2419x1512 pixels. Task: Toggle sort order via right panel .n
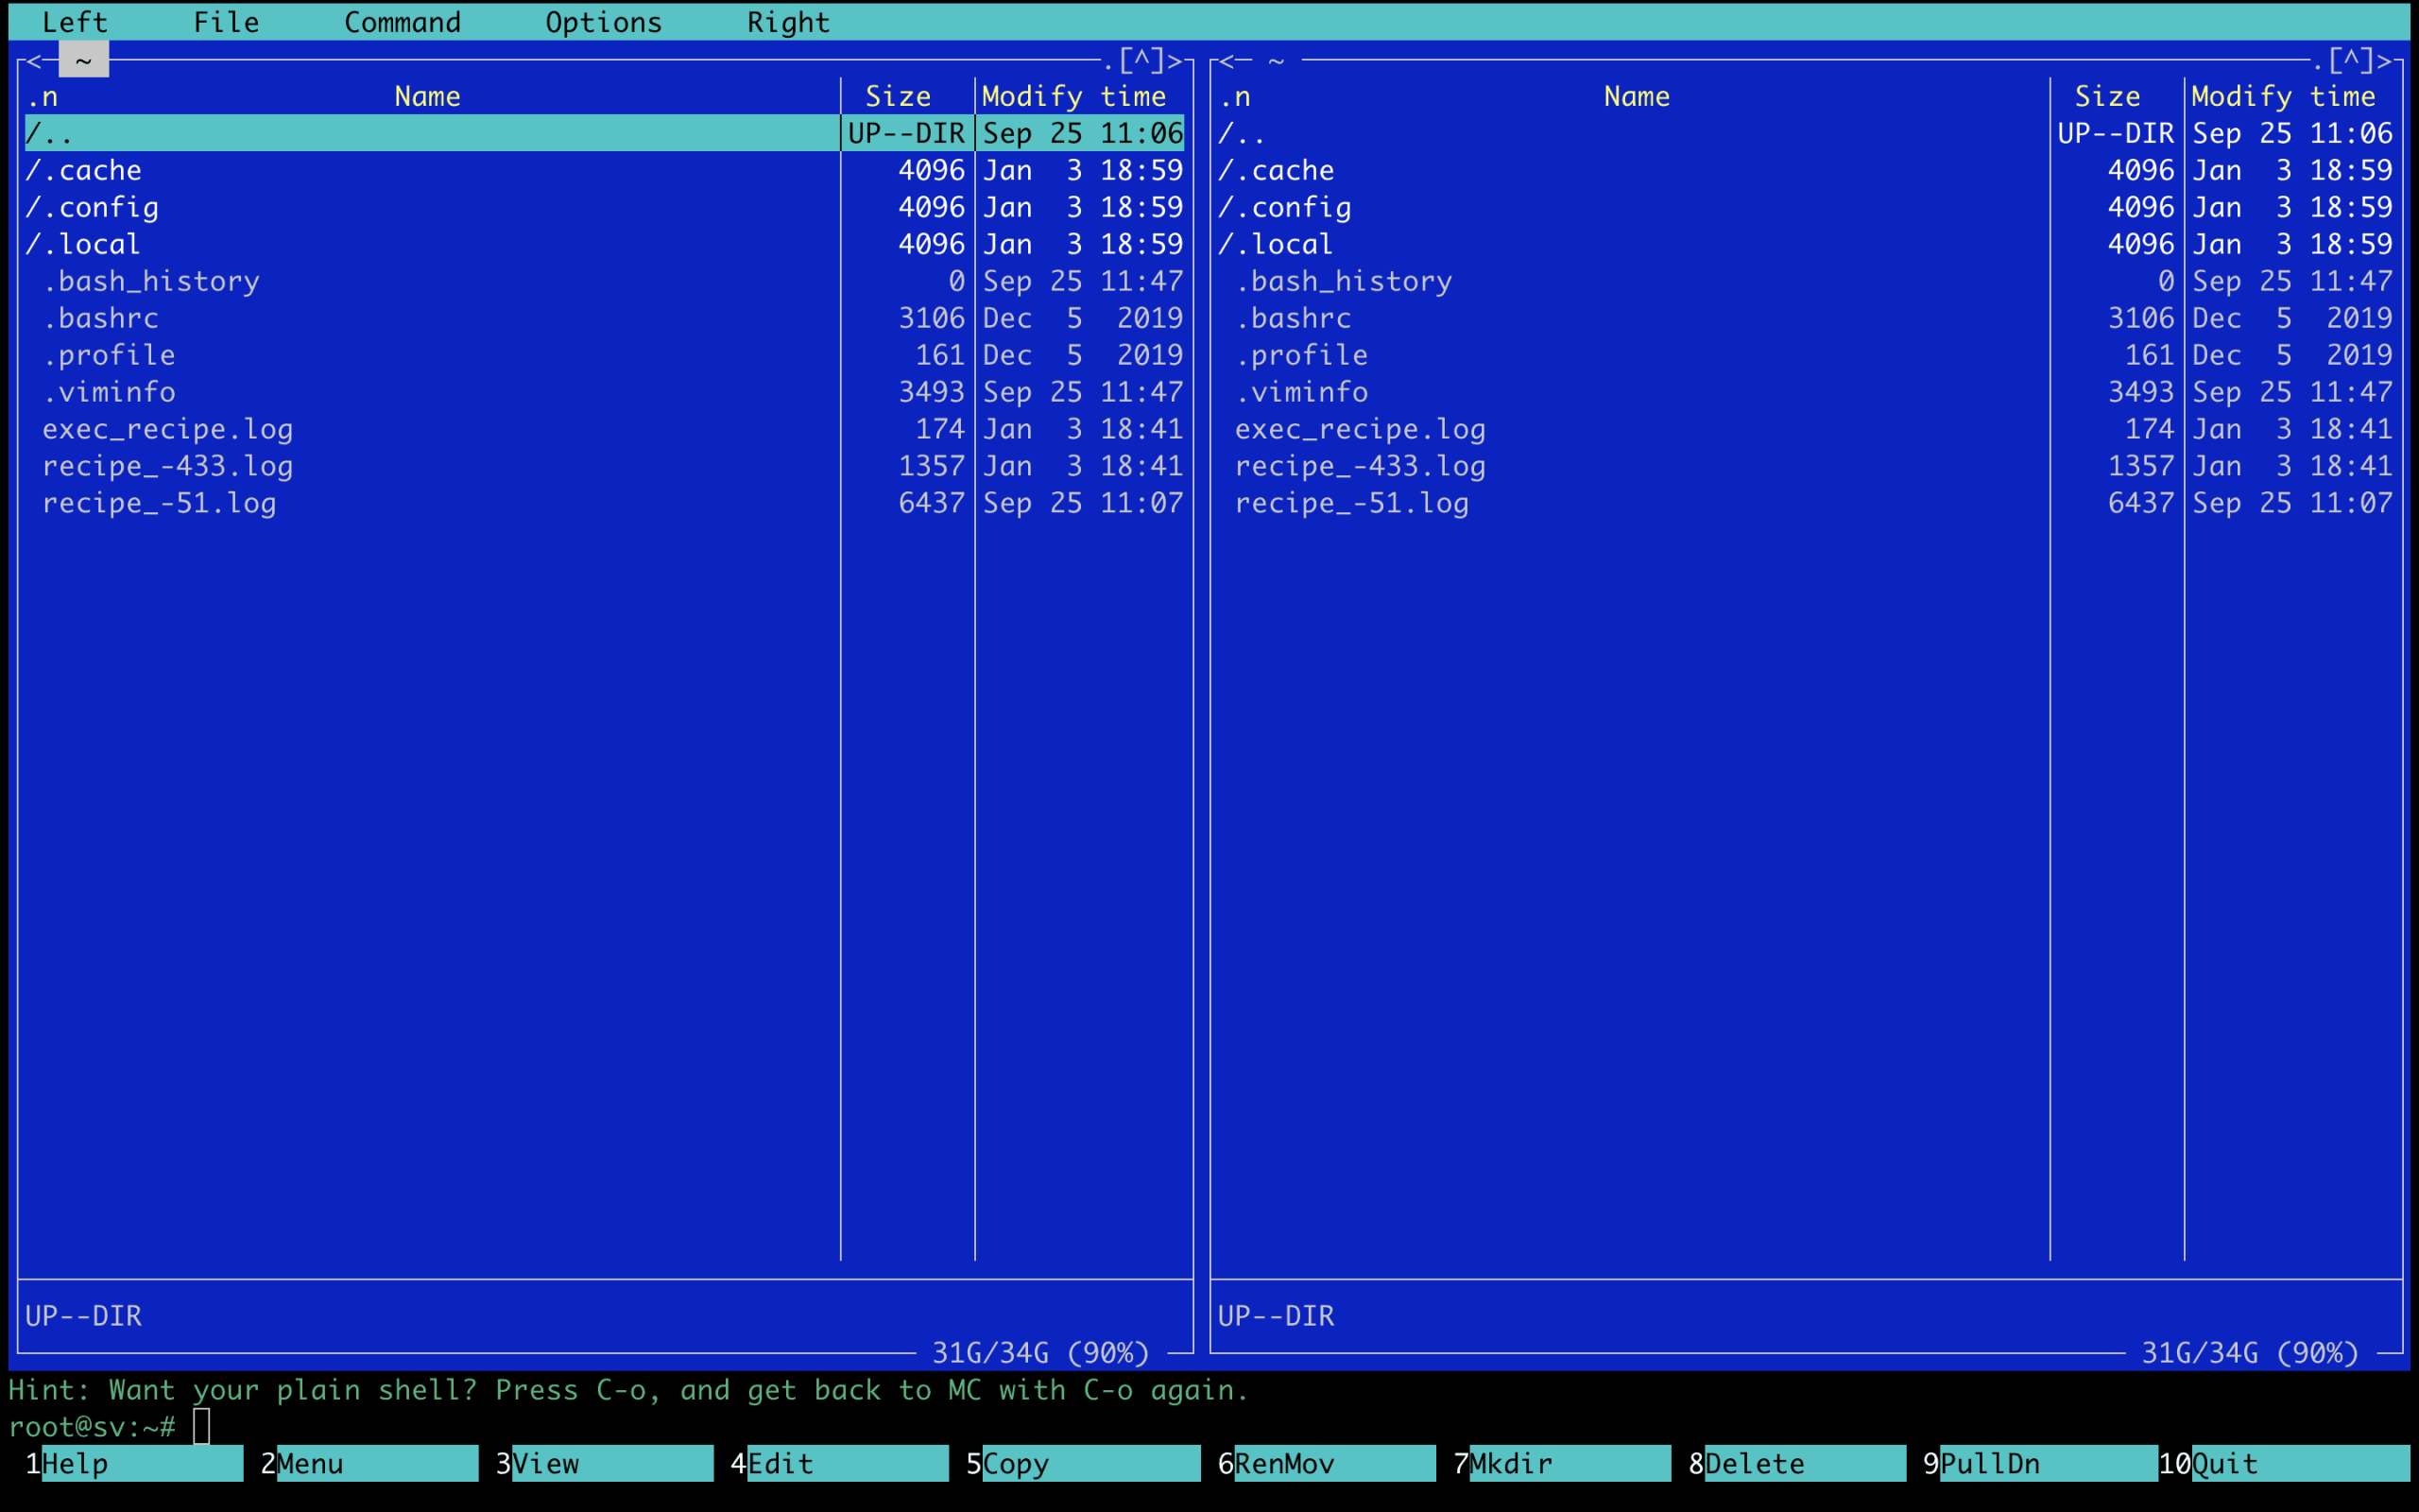[x=1236, y=97]
